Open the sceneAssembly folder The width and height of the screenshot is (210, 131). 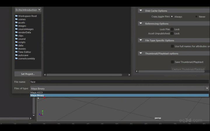(x=26, y=59)
